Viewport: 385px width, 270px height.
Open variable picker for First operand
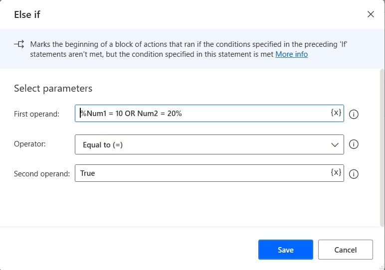tap(336, 113)
